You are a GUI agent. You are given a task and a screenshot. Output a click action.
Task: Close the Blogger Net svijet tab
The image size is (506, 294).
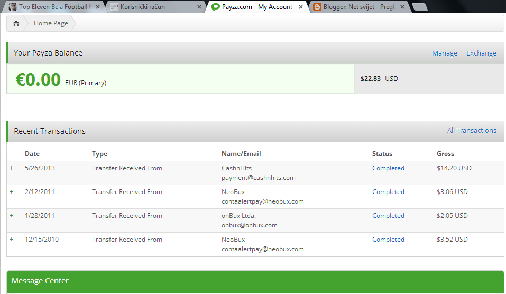point(402,7)
